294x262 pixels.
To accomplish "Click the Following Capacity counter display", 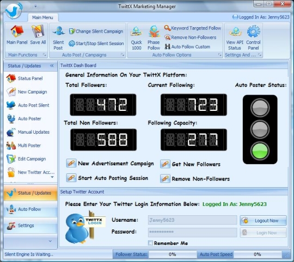I will tap(194, 140).
